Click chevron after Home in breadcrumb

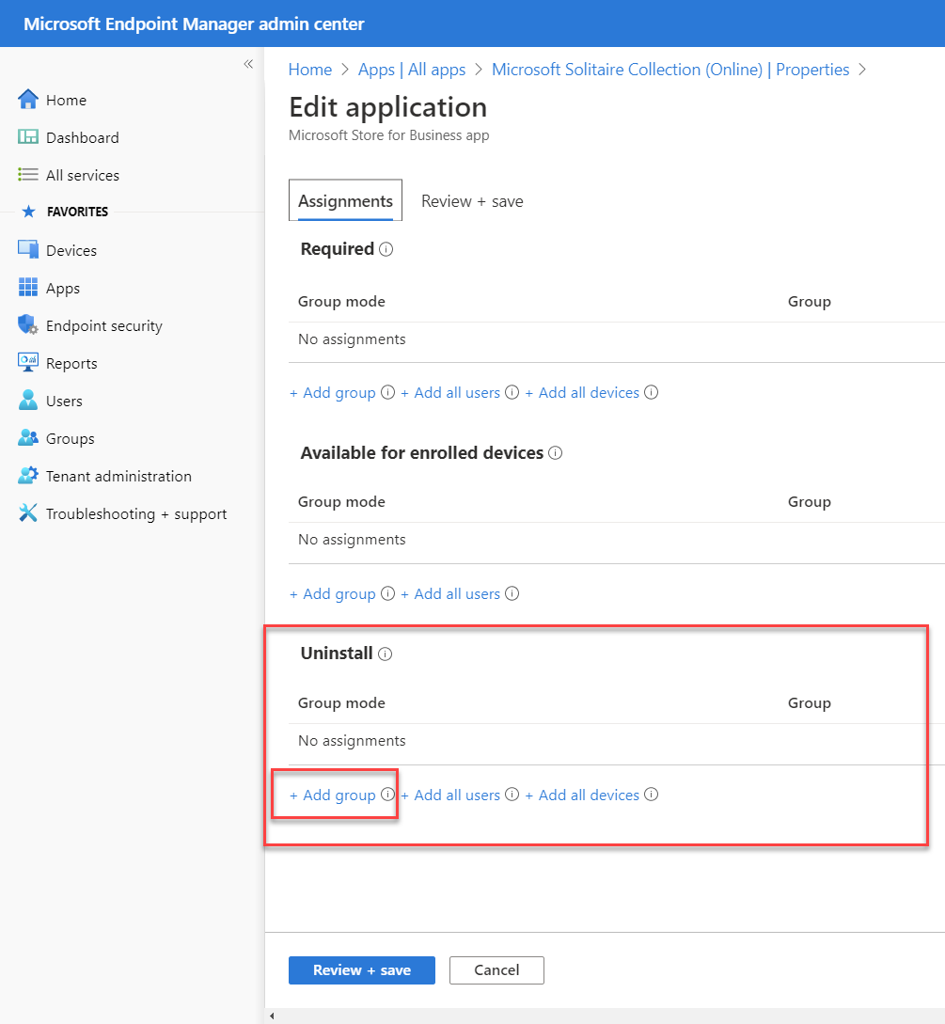click(345, 70)
